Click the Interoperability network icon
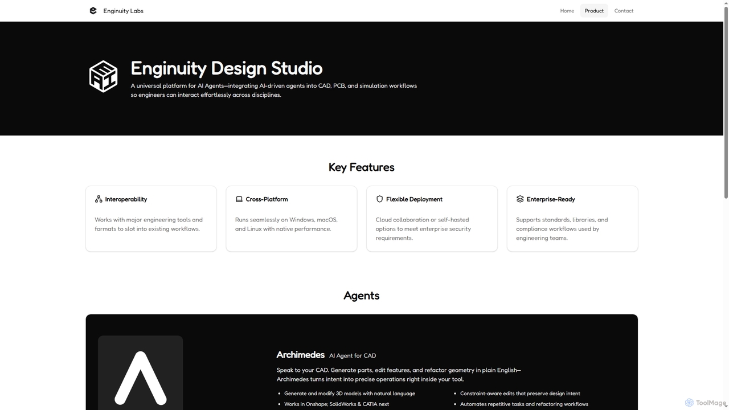 99,199
